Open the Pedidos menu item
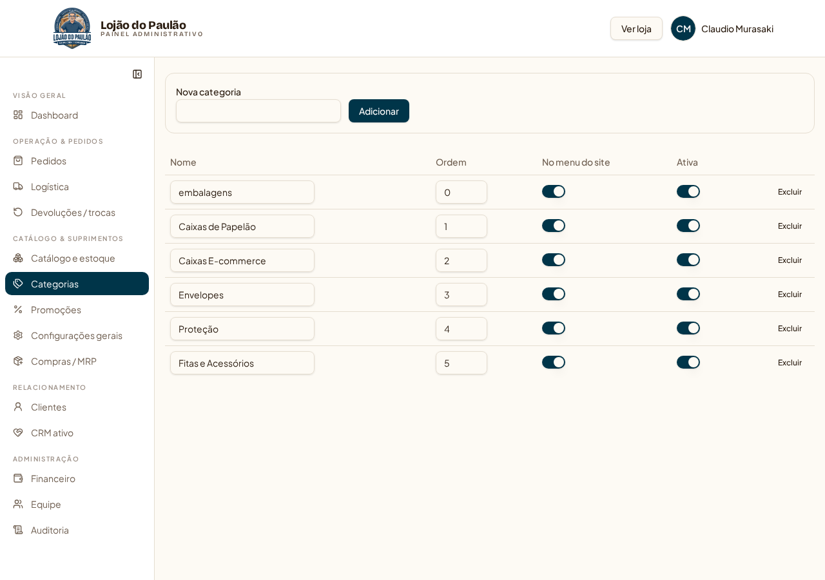 coord(77,160)
